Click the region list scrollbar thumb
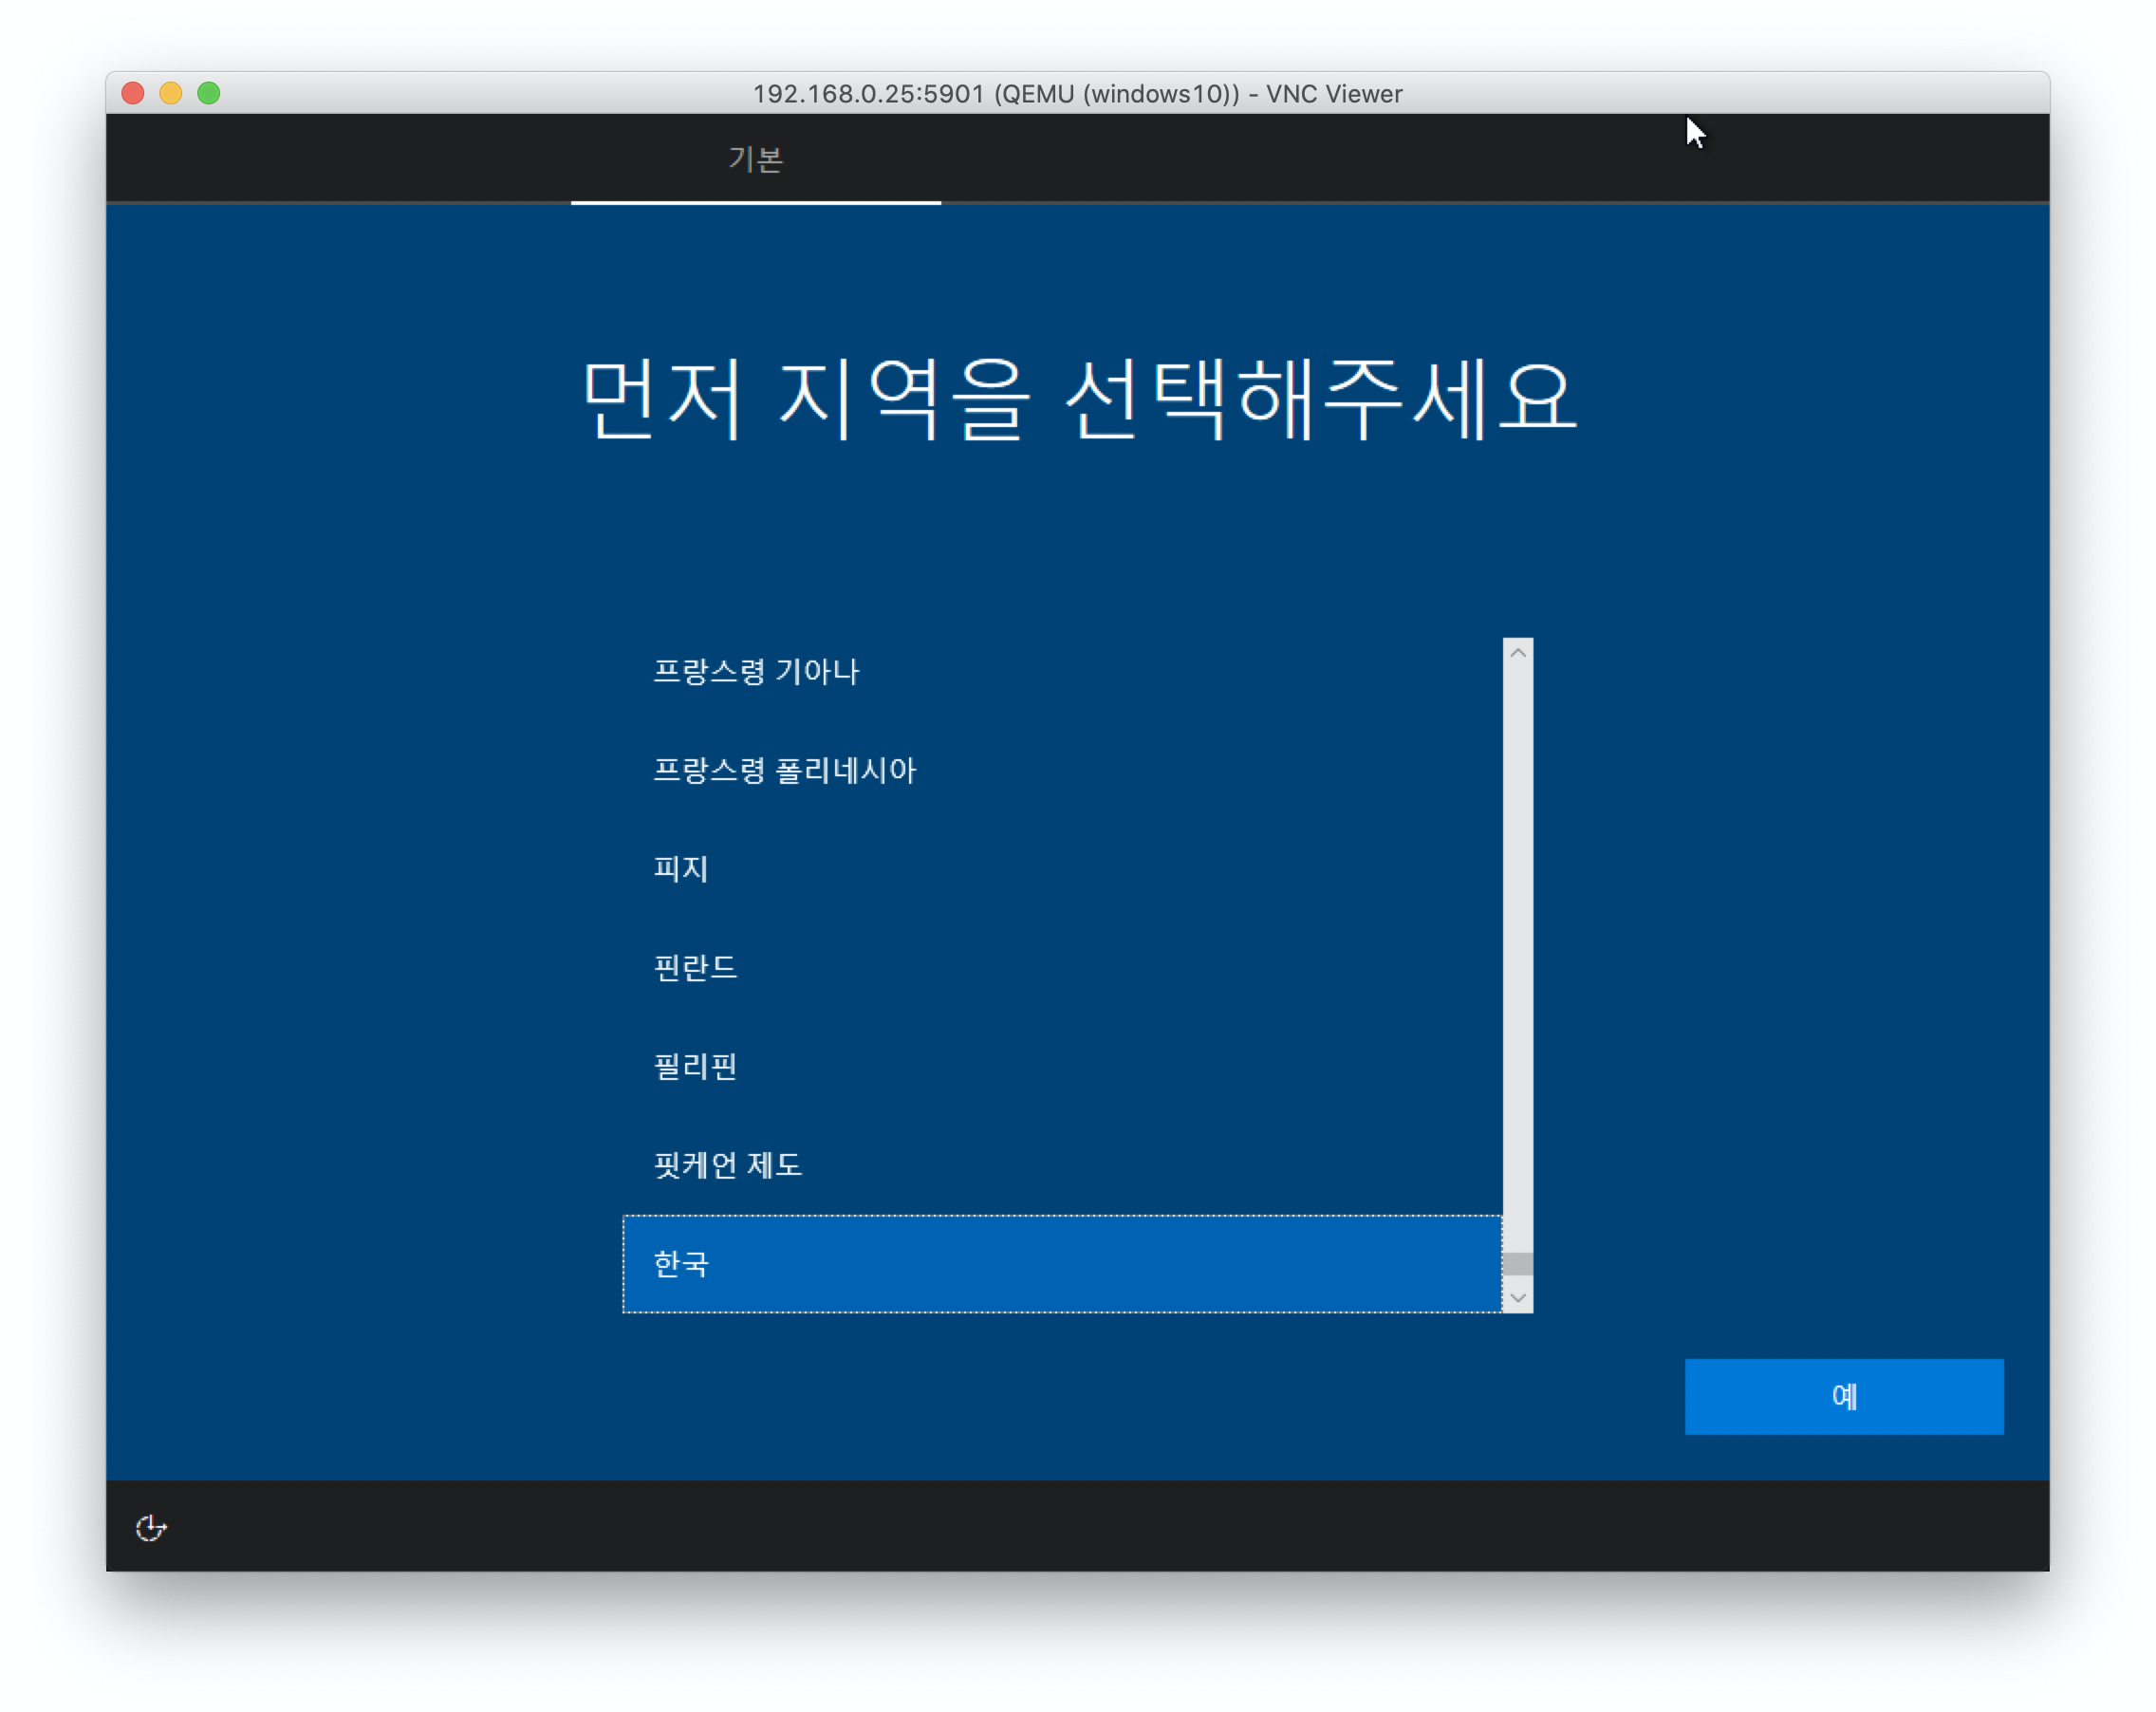The width and height of the screenshot is (2156, 1712). [x=1517, y=1264]
